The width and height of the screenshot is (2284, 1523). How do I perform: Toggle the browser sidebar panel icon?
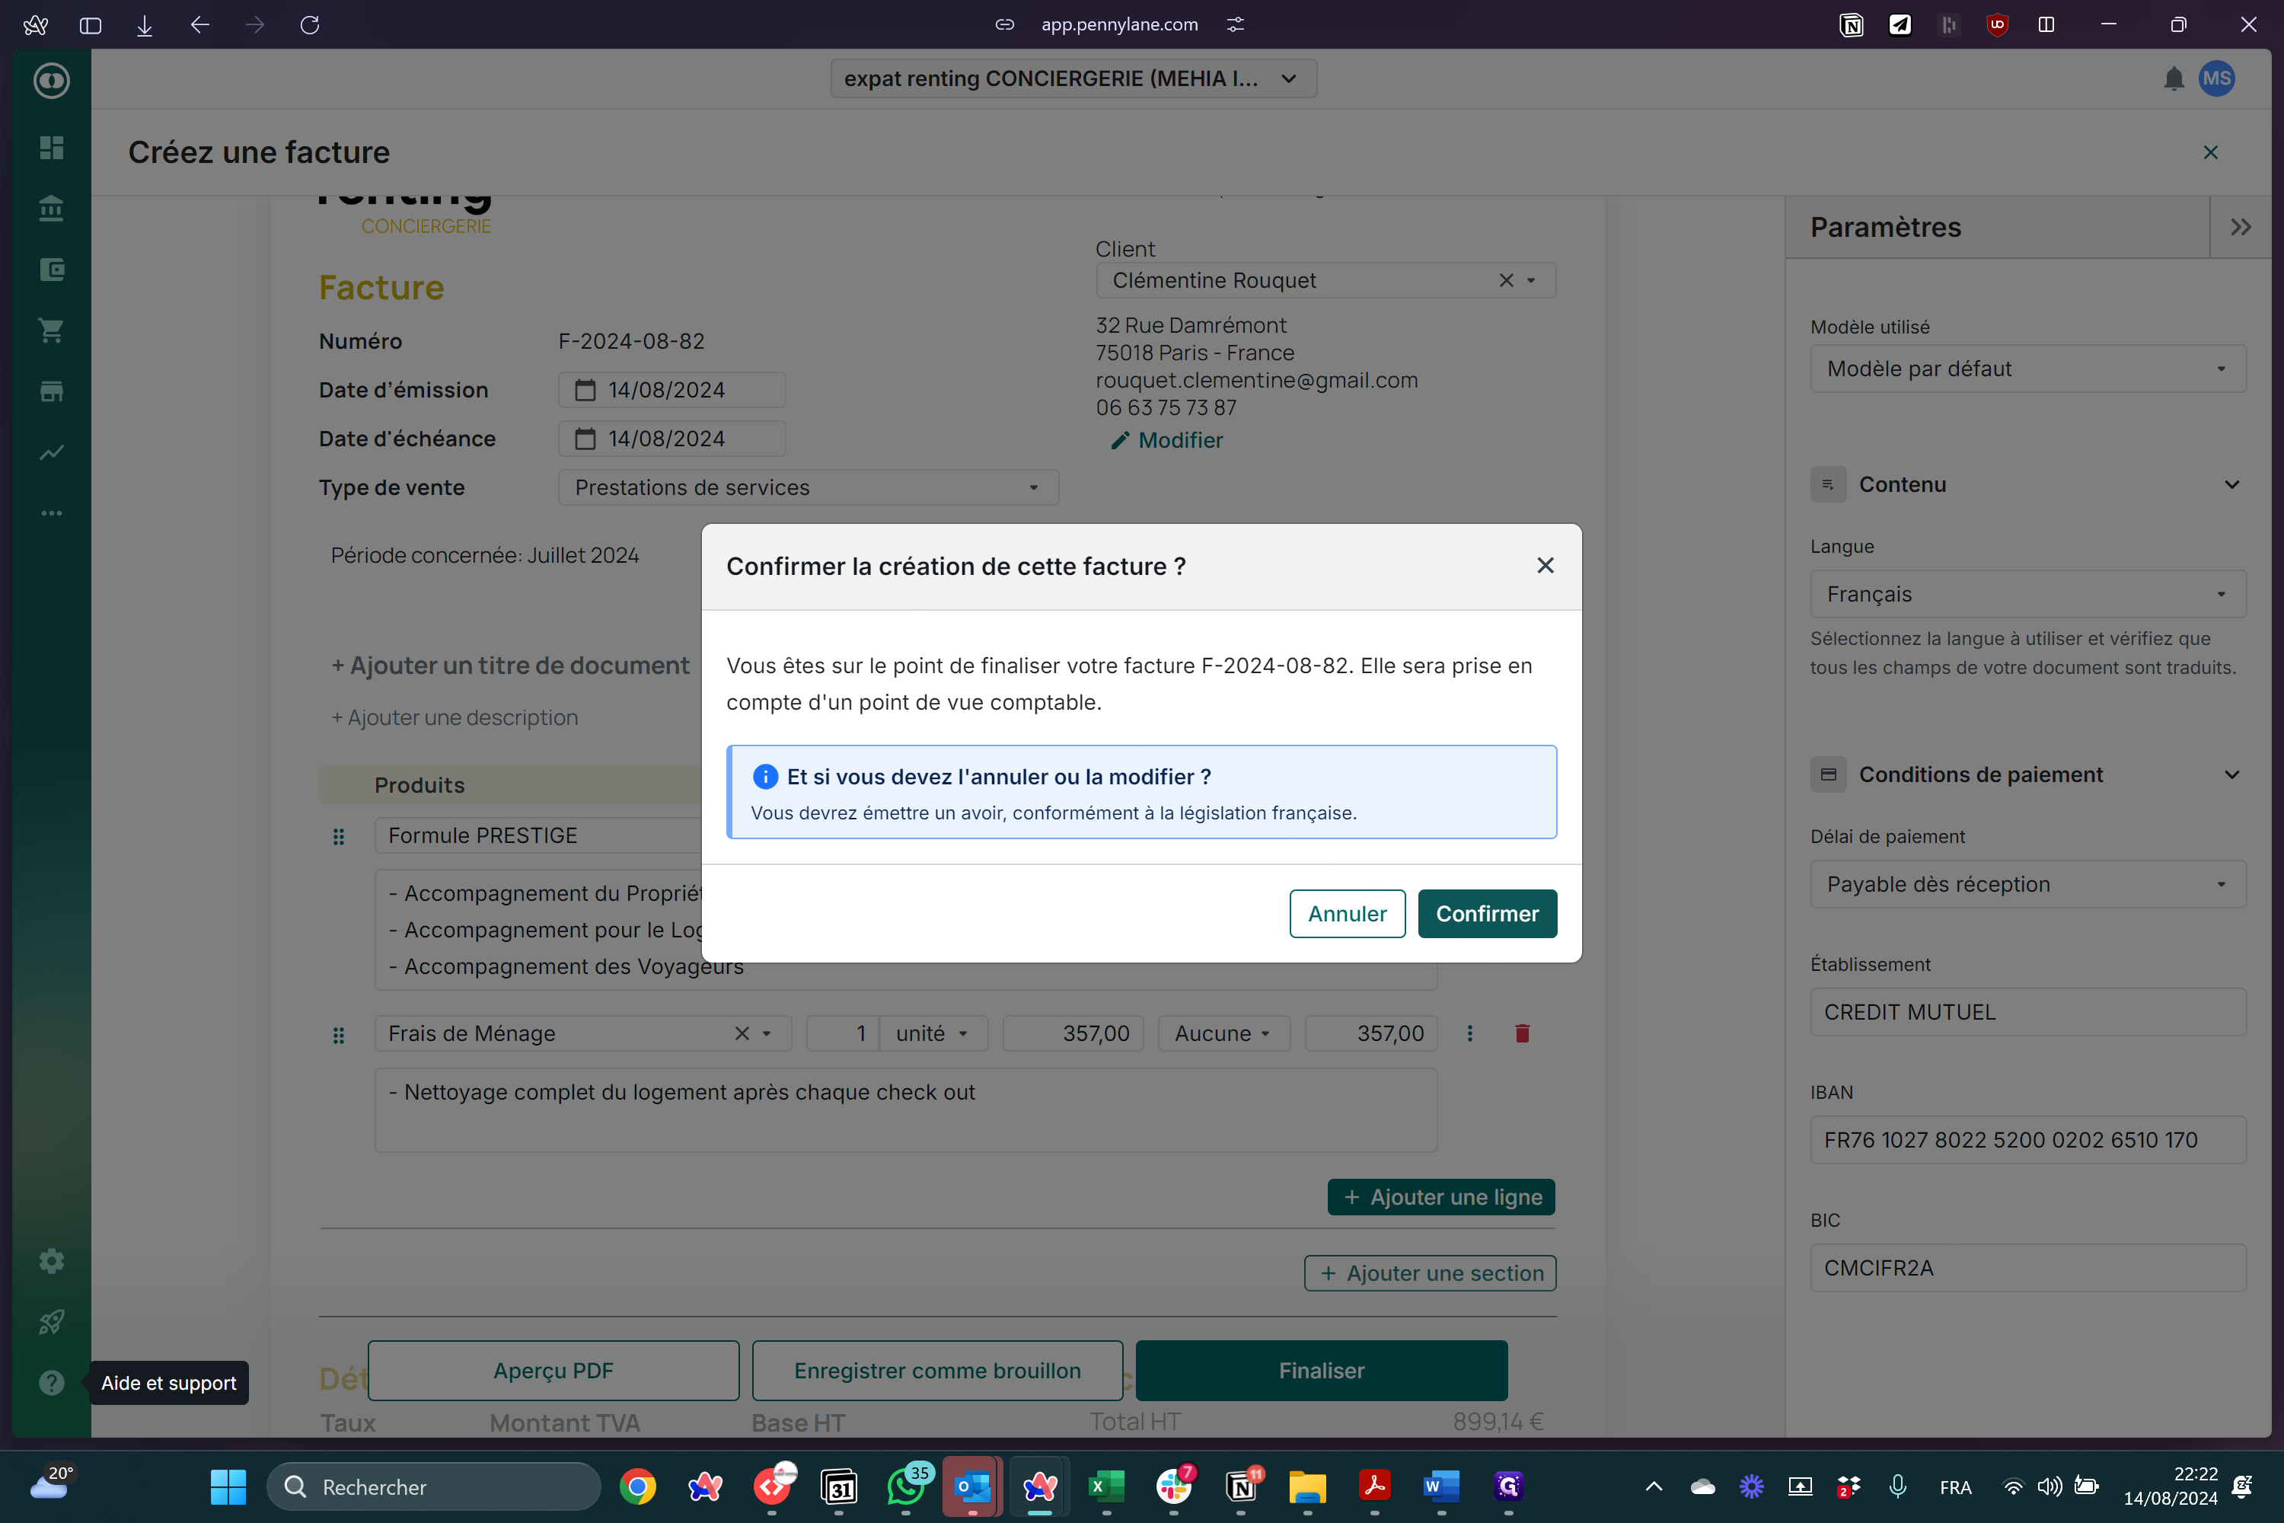click(91, 24)
